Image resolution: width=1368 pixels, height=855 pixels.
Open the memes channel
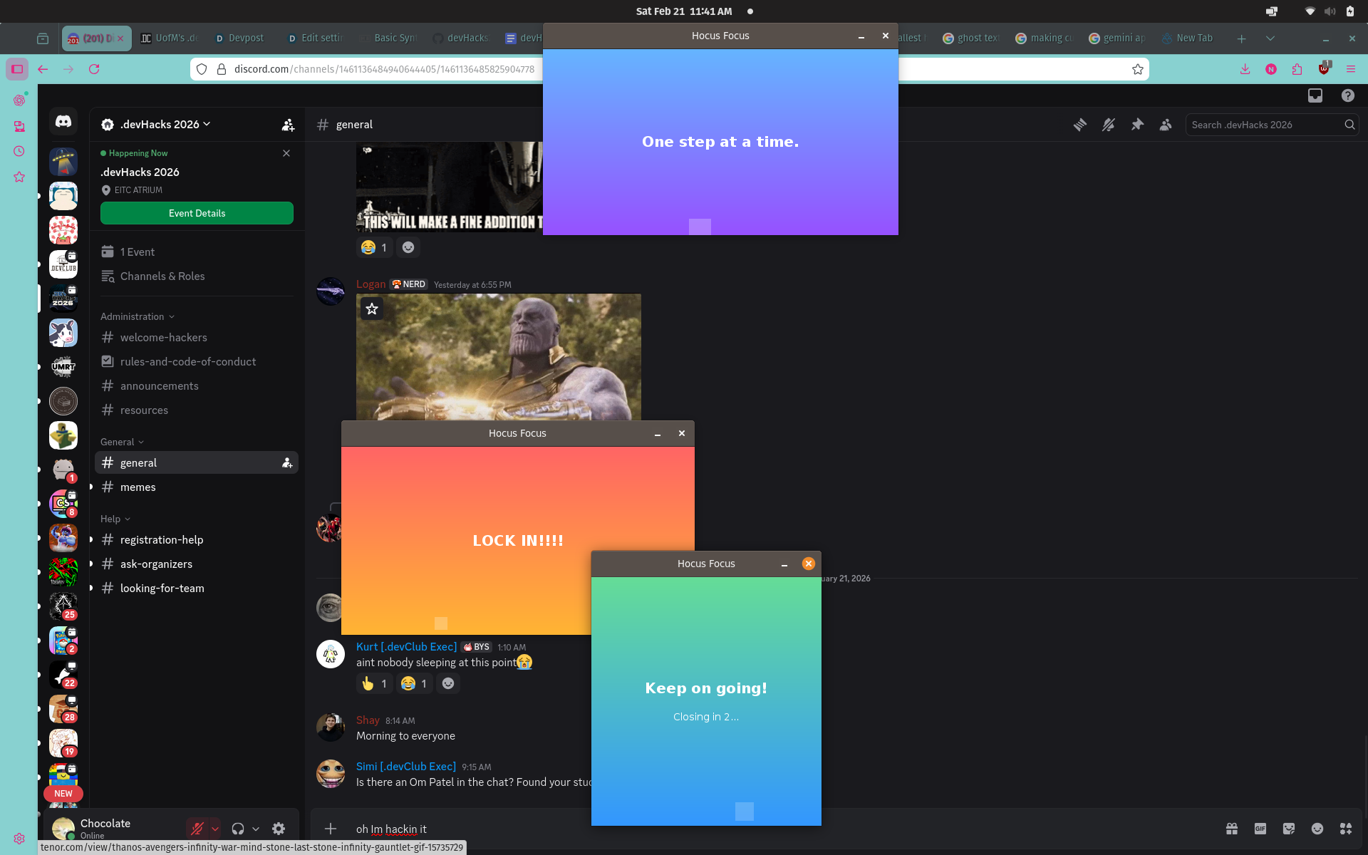tap(138, 487)
